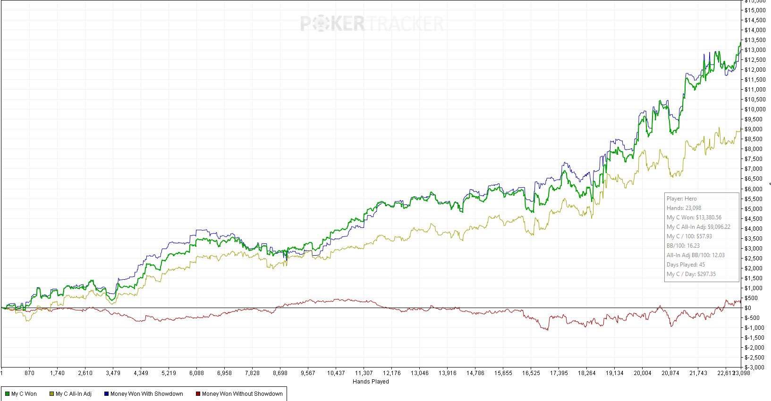Toggle the My C All-In Adj legend label

74,394
